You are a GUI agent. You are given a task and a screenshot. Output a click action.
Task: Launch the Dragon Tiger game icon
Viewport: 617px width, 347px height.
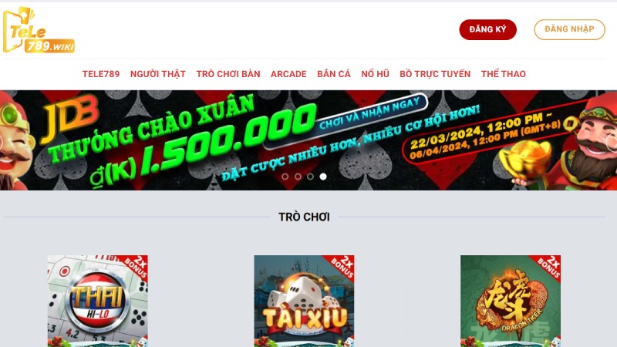511,301
